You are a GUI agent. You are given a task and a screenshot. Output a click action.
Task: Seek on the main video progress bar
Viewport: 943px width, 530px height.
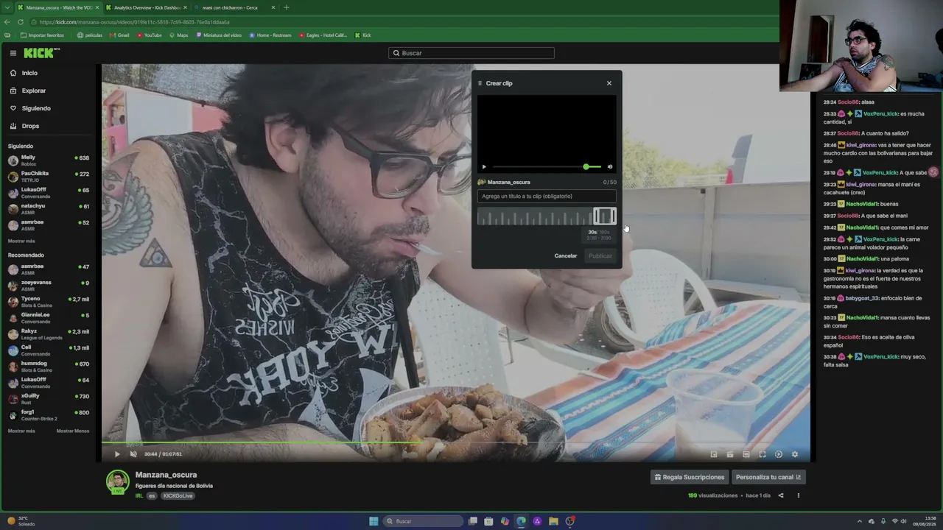pos(456,443)
